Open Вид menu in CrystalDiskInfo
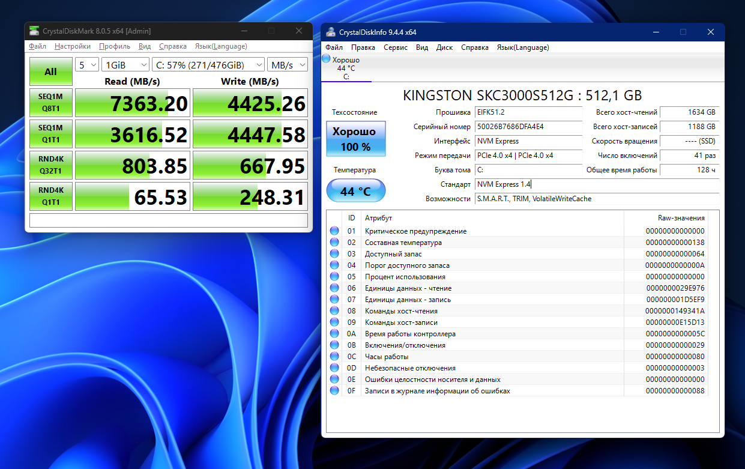745x469 pixels. 422,47
